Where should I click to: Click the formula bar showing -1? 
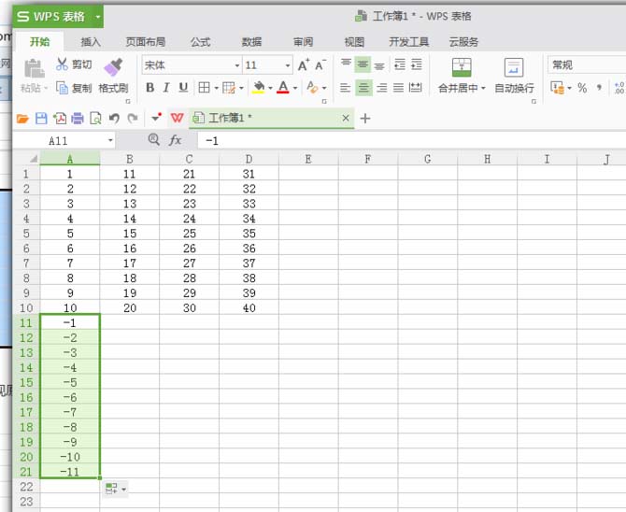tap(411, 140)
